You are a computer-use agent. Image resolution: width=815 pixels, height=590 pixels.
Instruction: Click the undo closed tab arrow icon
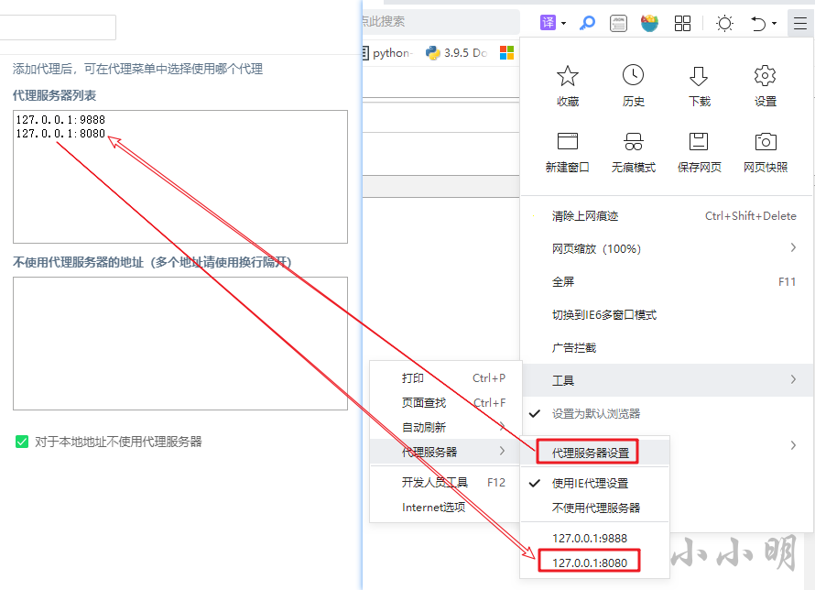[758, 24]
